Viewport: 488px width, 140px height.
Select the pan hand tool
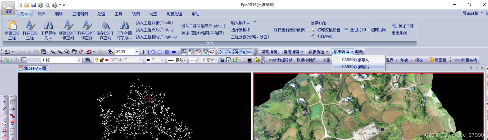click(74, 52)
